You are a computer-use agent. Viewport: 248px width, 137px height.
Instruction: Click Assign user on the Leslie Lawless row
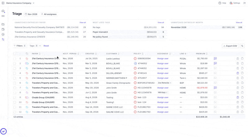tap(163, 58)
